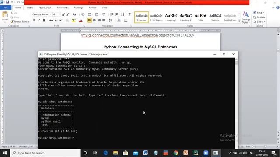Toggle Underline formatting in Word ribbon

pos(44,20)
